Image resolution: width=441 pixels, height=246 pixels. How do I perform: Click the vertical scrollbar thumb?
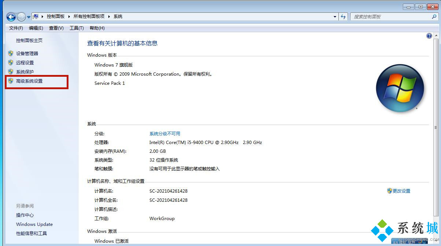(x=436, y=128)
